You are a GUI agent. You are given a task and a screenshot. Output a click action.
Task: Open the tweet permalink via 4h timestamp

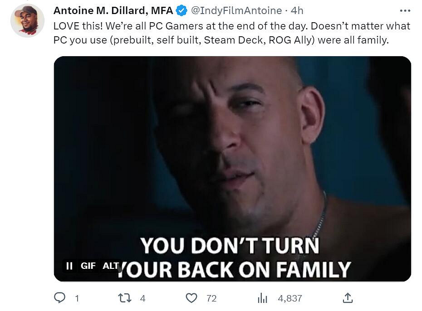pos(297,11)
